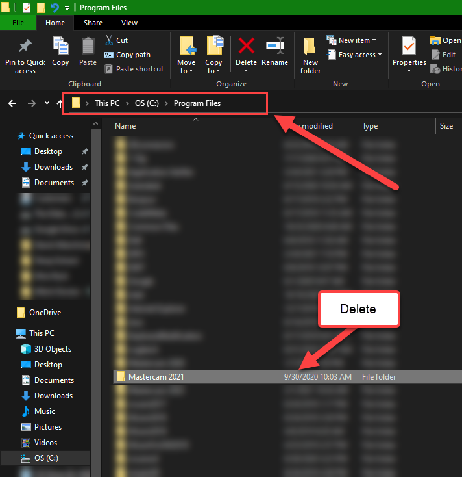462x477 pixels.
Task: Unpin Documents in Quick access
Action: pyautogui.click(x=85, y=183)
